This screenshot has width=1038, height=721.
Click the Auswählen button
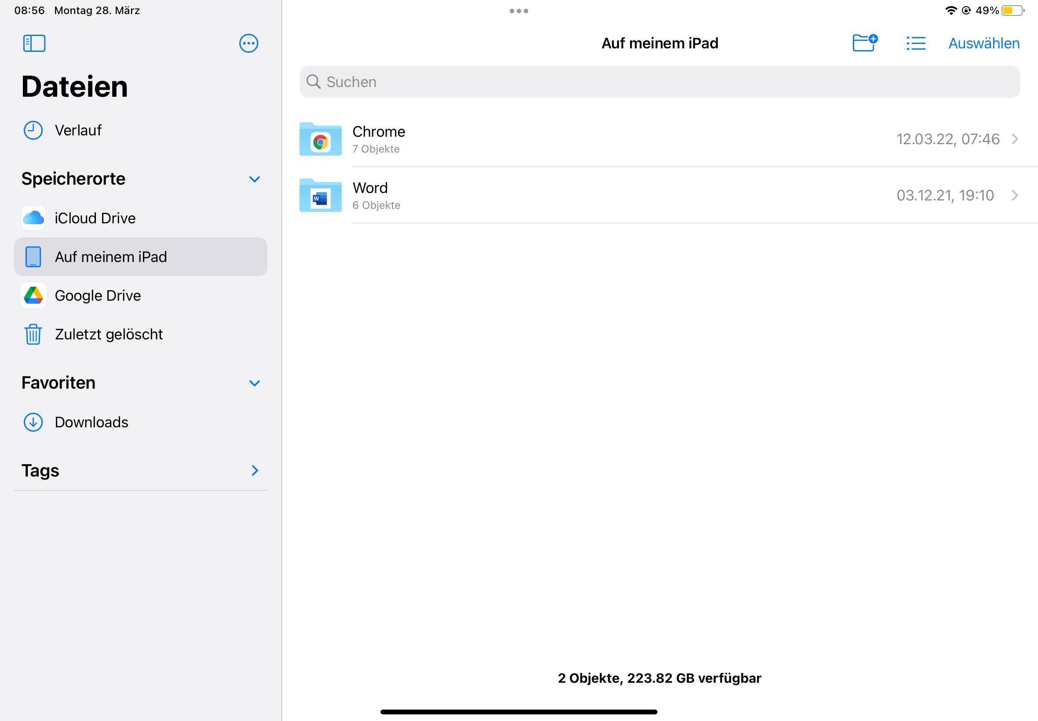pos(984,44)
